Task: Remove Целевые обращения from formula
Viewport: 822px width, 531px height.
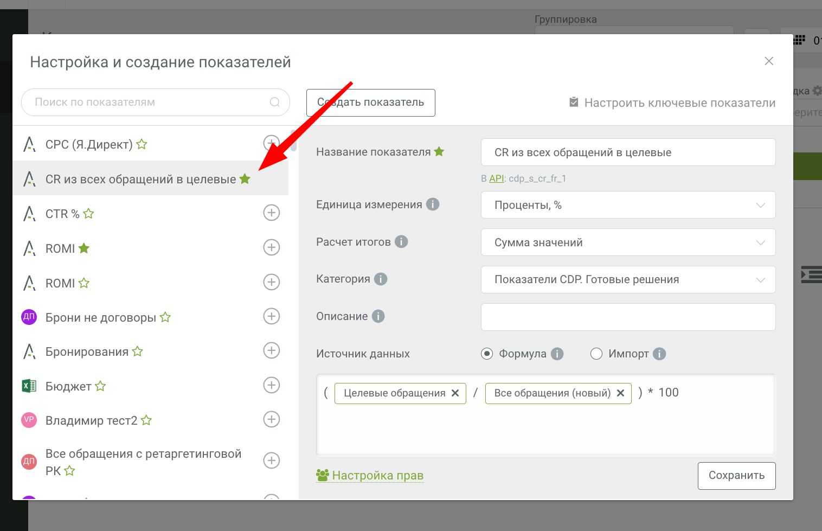Action: (x=455, y=393)
